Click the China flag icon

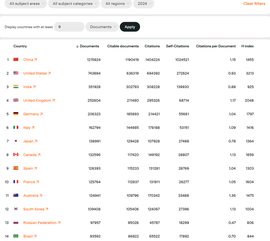pyautogui.click(x=16, y=60)
